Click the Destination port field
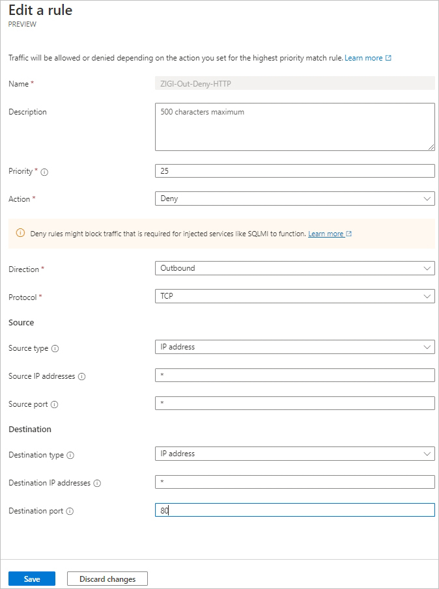The image size is (439, 589). tap(294, 510)
